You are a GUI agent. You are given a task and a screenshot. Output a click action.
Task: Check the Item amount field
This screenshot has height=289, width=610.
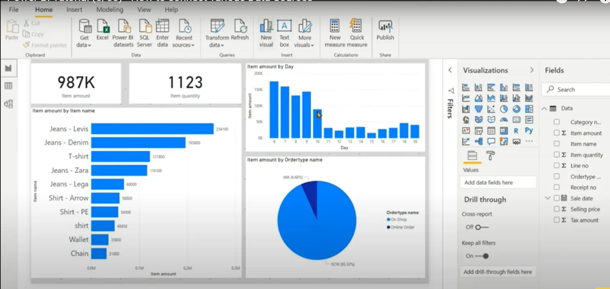click(557, 133)
